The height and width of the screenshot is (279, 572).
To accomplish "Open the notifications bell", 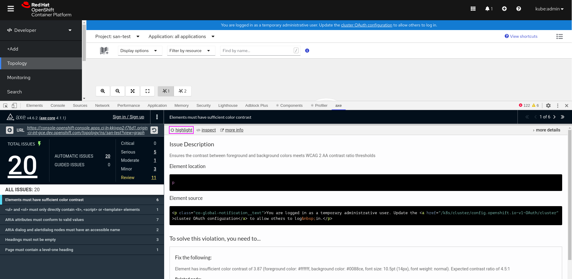I will tap(489, 9).
